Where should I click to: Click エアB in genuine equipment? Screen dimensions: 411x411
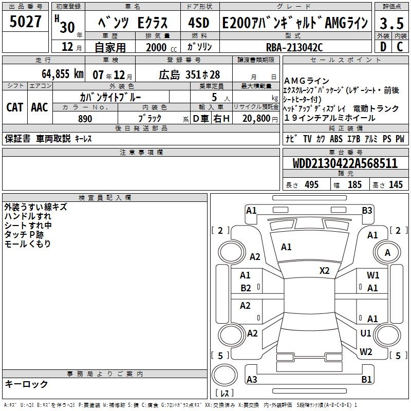(353, 139)
